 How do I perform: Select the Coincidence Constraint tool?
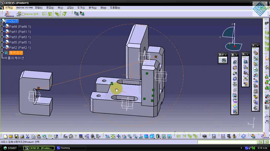click(x=235, y=62)
